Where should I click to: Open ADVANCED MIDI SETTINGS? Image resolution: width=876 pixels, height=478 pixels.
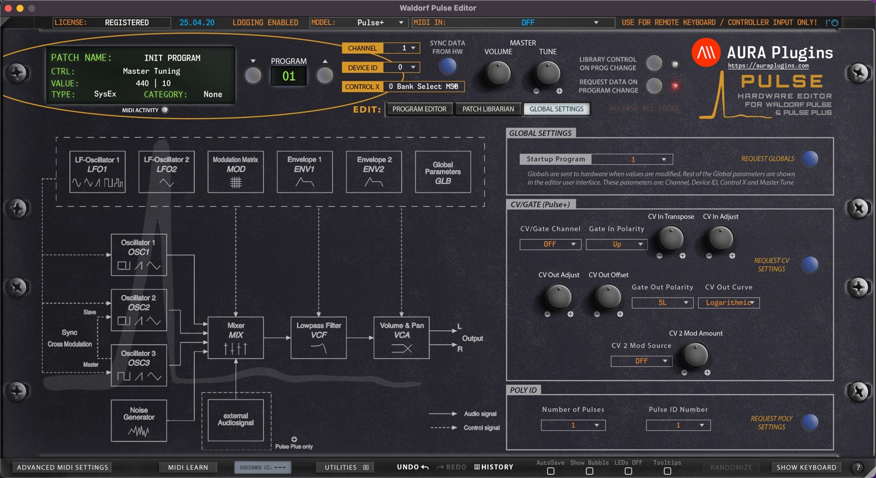tap(62, 467)
